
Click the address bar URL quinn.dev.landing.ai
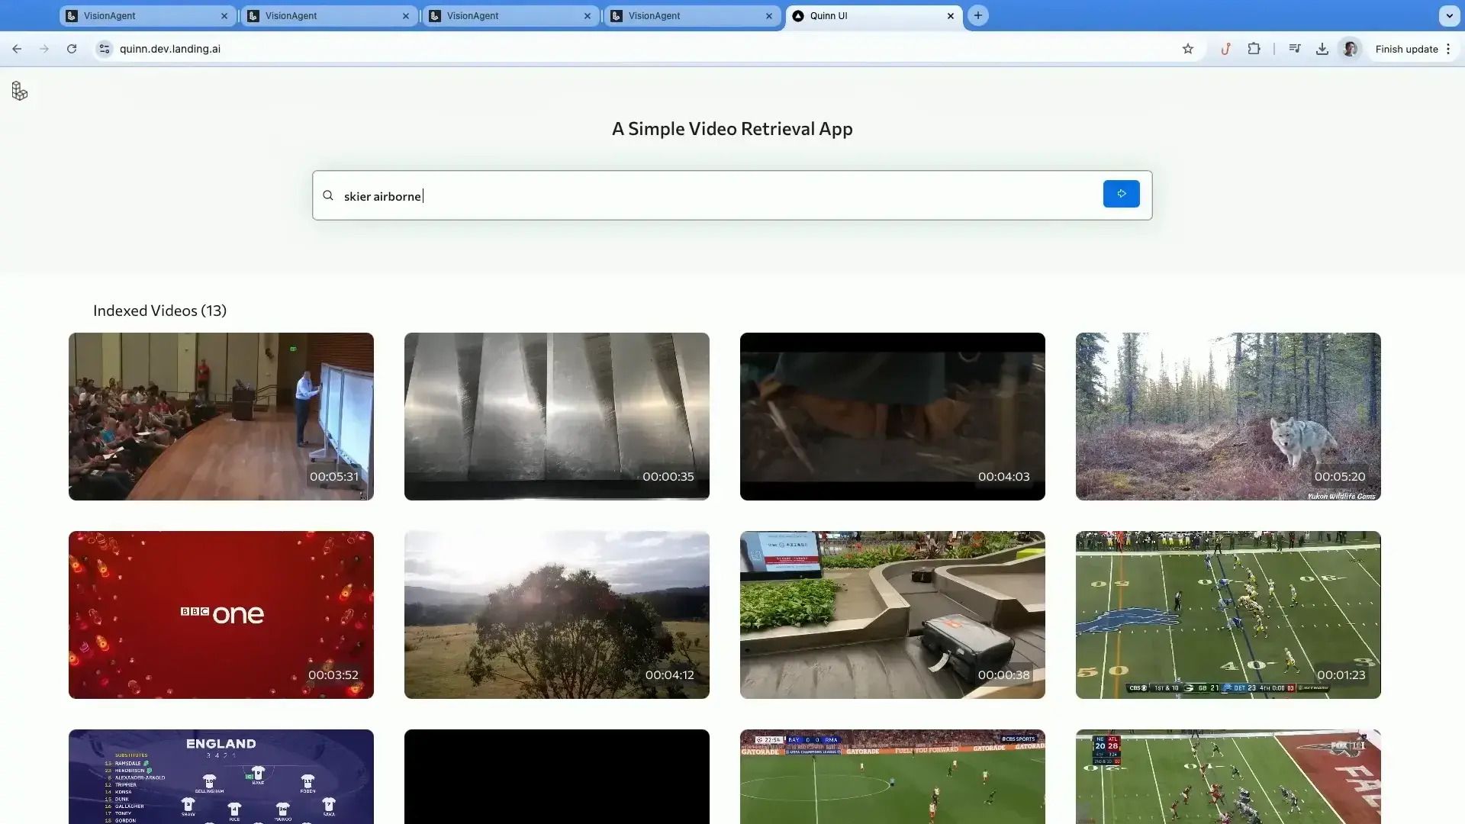click(x=170, y=49)
